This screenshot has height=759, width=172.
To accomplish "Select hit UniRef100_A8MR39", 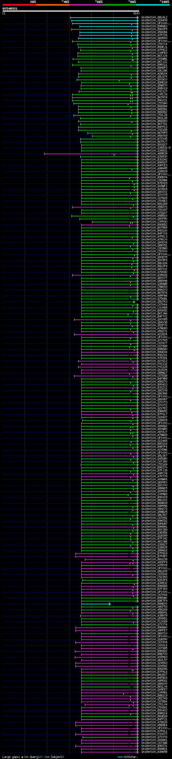I will pyautogui.click(x=154, y=153).
